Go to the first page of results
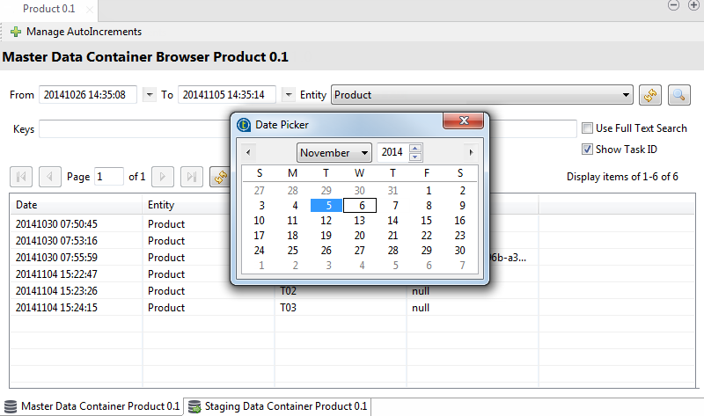 click(x=22, y=177)
